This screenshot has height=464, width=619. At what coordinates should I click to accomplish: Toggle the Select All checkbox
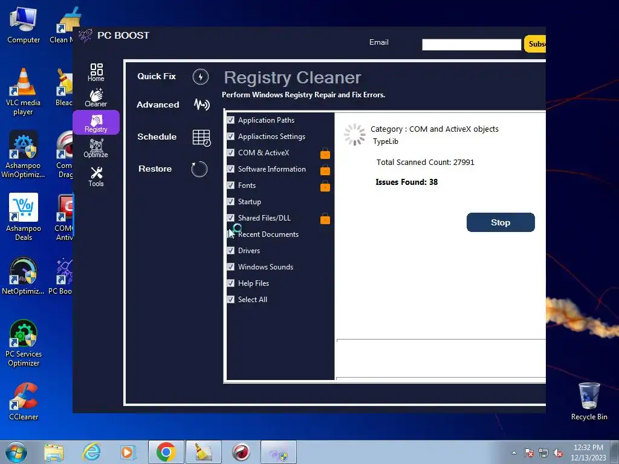point(231,299)
